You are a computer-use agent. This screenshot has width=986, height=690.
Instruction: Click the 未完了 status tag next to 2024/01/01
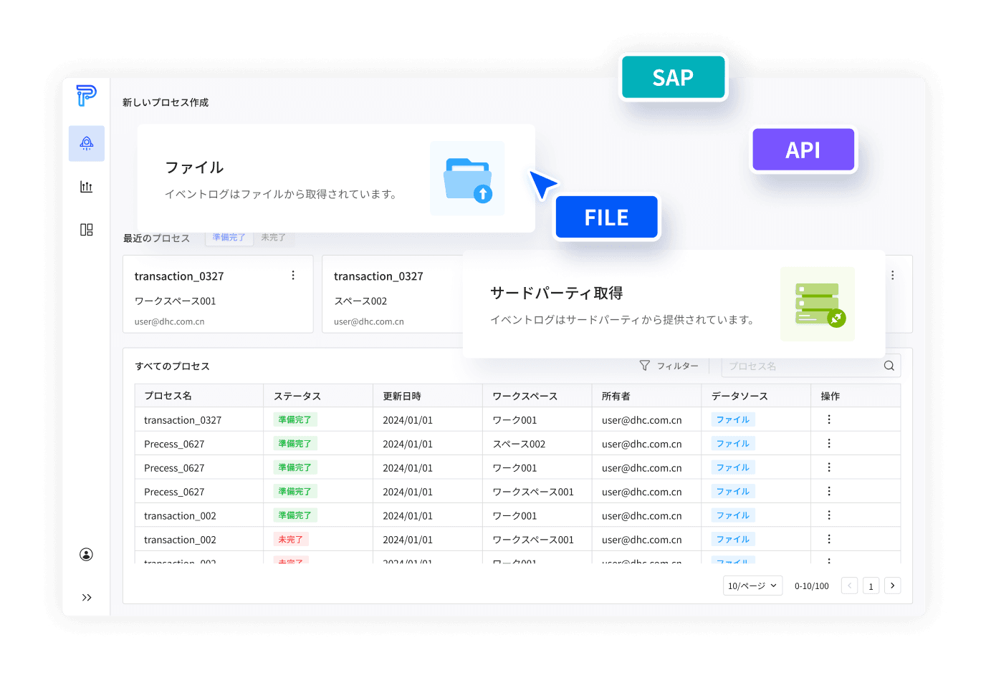coord(291,539)
